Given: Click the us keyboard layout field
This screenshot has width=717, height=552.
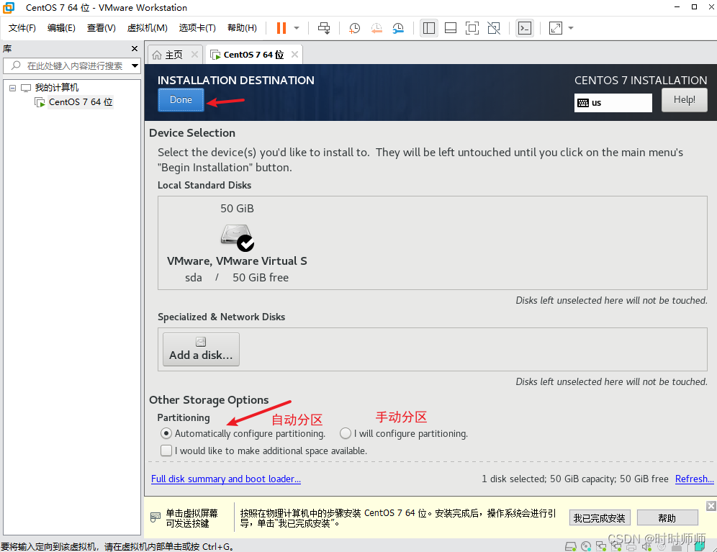Looking at the screenshot, I should point(613,103).
